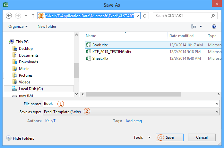Open Local Disk (C:) in navigation tree
Image resolution: width=224 pixels, height=148 pixels.
coord(31,89)
